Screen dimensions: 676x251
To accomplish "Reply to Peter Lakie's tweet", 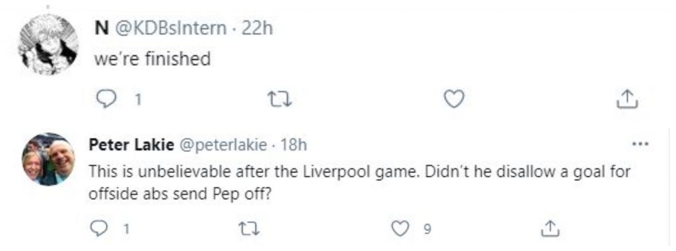I will [100, 229].
